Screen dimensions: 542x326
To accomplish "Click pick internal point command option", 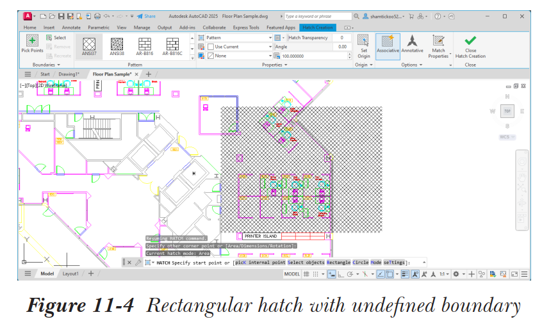I will 260,263.
